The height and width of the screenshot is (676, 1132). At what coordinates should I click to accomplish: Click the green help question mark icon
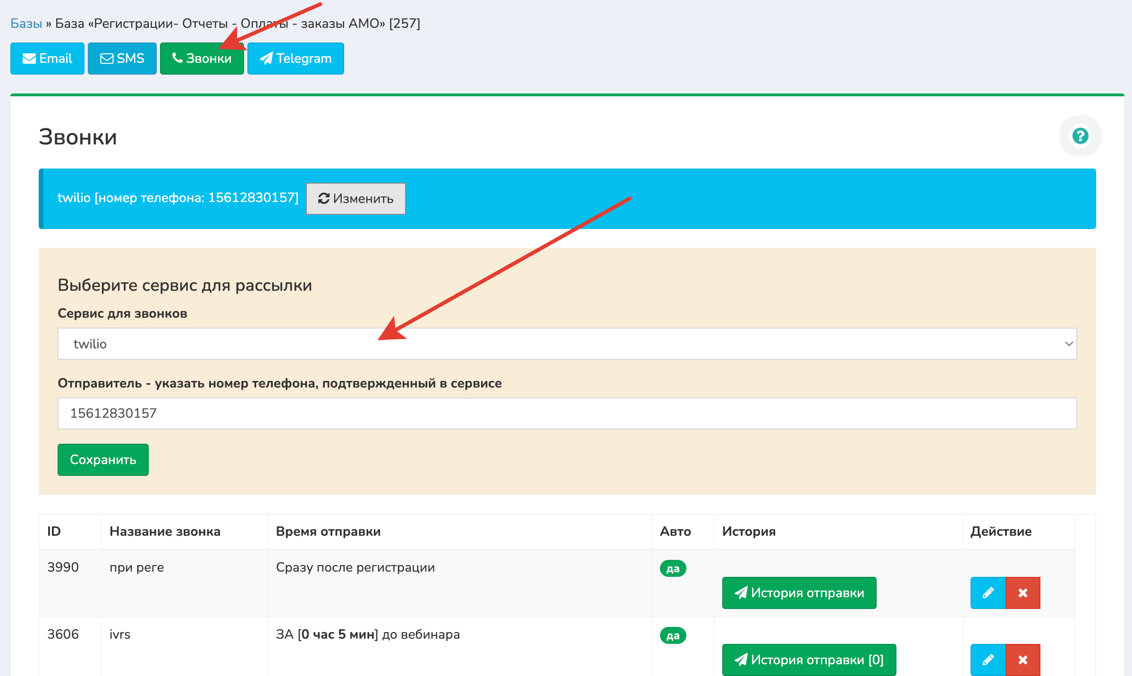coord(1080,136)
